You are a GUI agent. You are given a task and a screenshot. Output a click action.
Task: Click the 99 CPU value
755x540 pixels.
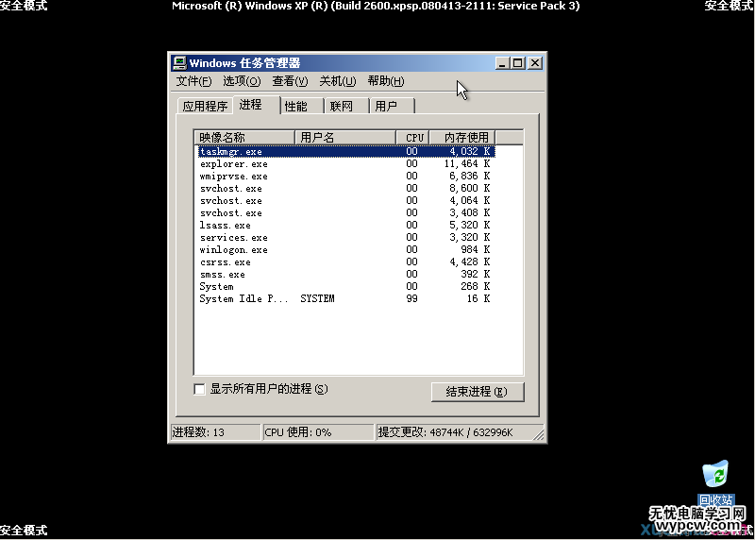pyautogui.click(x=411, y=298)
